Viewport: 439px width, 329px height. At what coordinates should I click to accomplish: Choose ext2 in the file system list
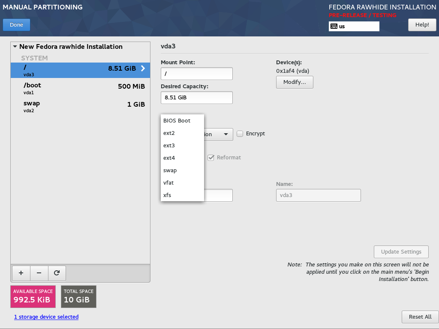(182, 133)
